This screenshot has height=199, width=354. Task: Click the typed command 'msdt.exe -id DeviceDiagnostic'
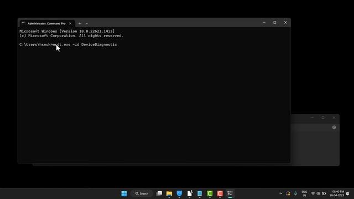(x=85, y=44)
